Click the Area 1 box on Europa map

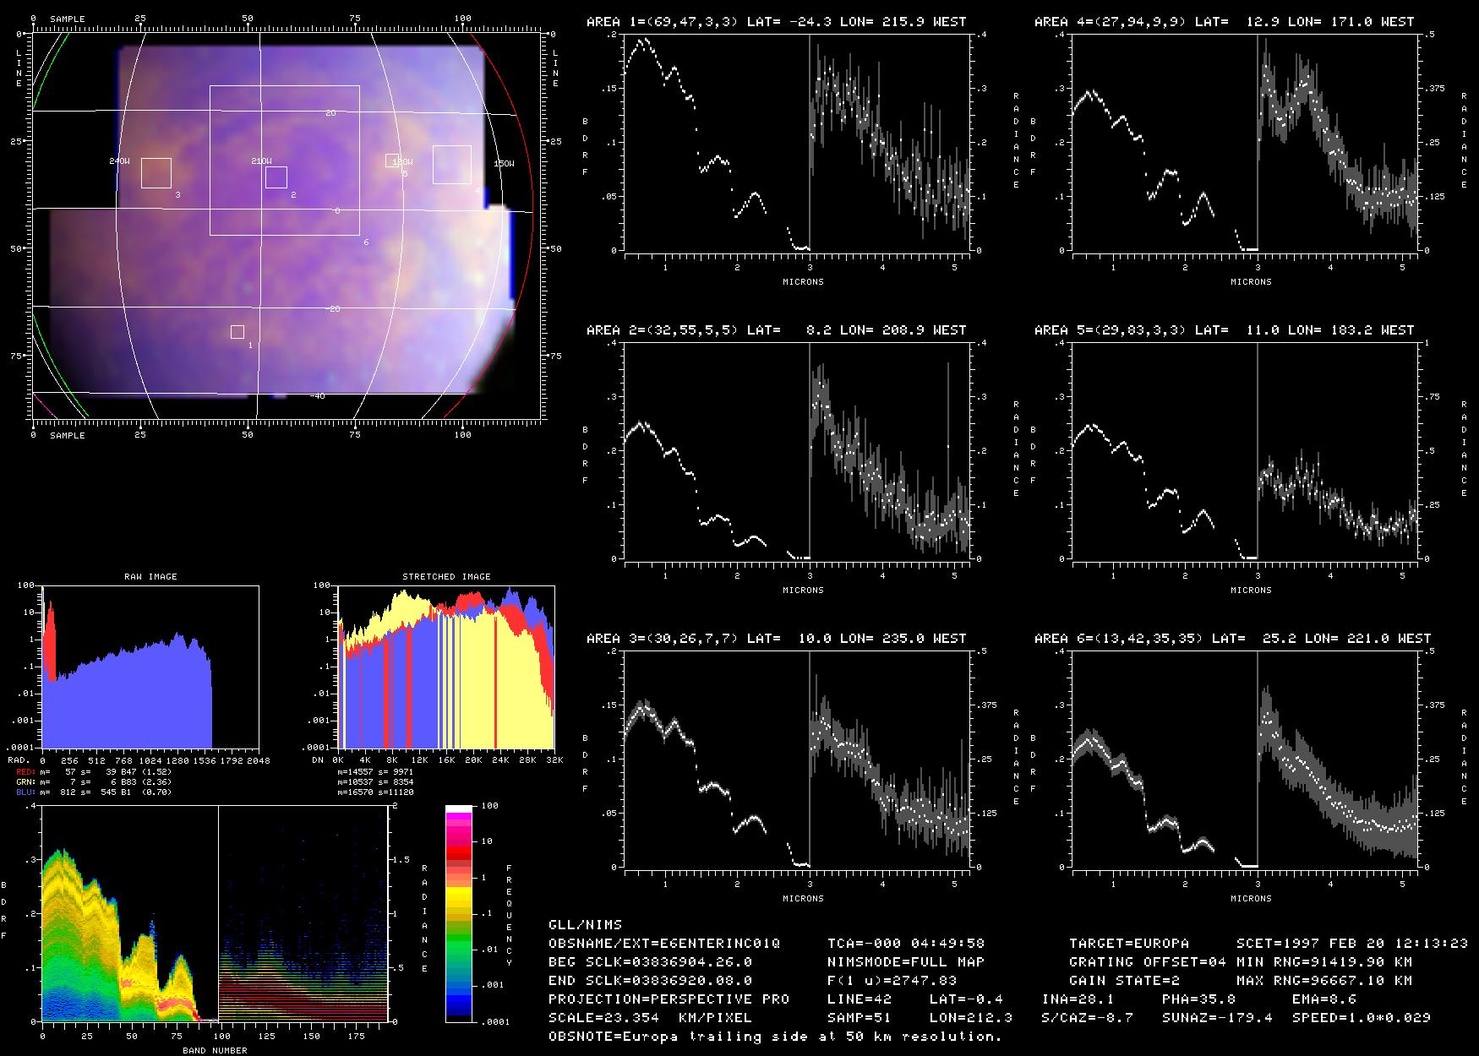point(237,332)
